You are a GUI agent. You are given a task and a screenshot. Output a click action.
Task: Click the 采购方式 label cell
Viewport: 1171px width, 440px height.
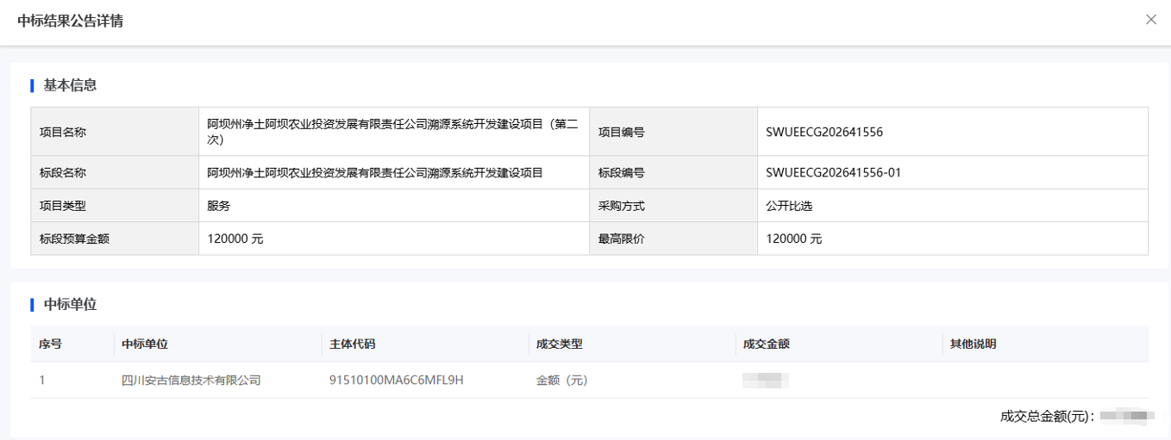coord(673,206)
